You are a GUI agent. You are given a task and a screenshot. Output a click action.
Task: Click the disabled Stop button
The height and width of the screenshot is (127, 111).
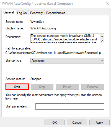click(42, 87)
